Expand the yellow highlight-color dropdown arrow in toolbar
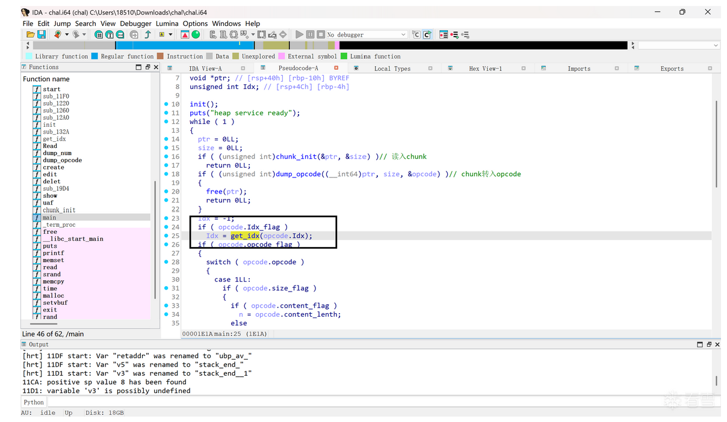The height and width of the screenshot is (422, 727). coord(171,35)
